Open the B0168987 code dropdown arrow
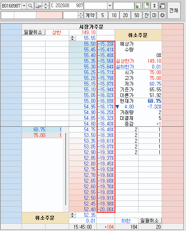 pyautogui.click(x=24, y=6)
